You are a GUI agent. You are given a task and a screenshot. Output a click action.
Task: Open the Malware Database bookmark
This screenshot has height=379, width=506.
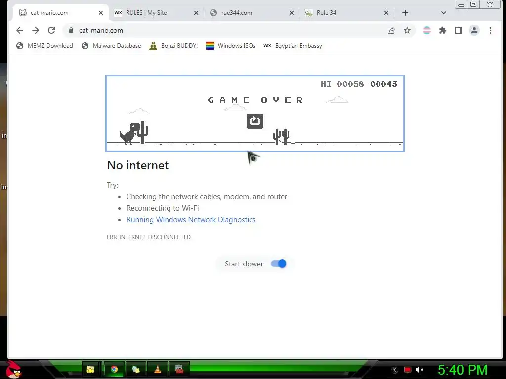point(111,46)
